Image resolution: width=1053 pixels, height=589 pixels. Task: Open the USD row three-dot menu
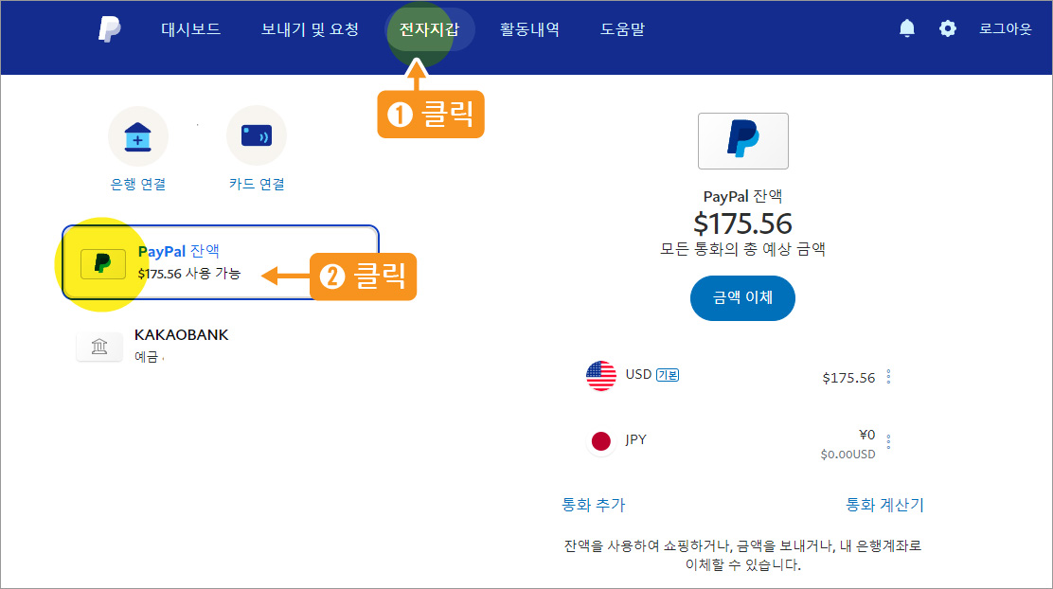(888, 377)
